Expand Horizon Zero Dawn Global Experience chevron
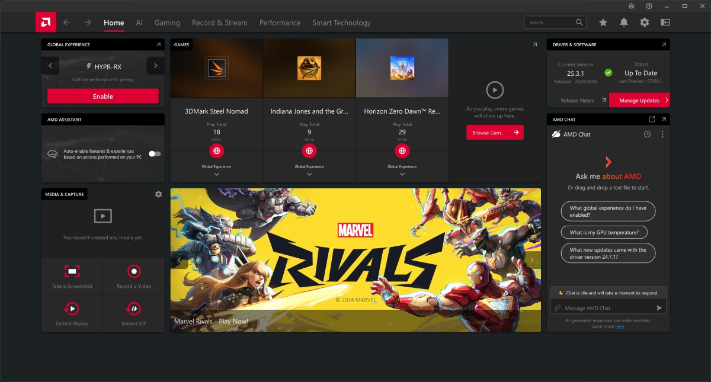 (402, 174)
